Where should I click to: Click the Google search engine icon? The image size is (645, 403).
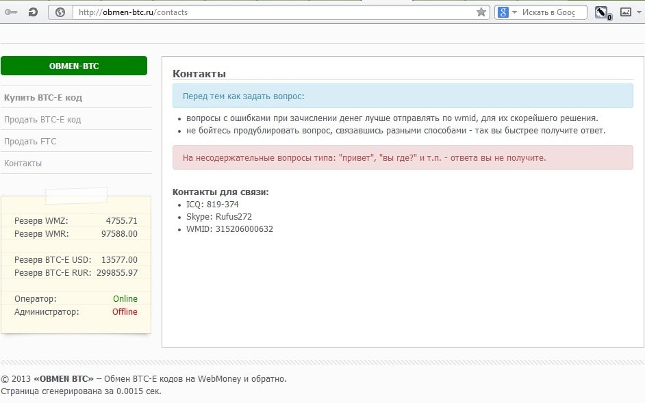(503, 12)
